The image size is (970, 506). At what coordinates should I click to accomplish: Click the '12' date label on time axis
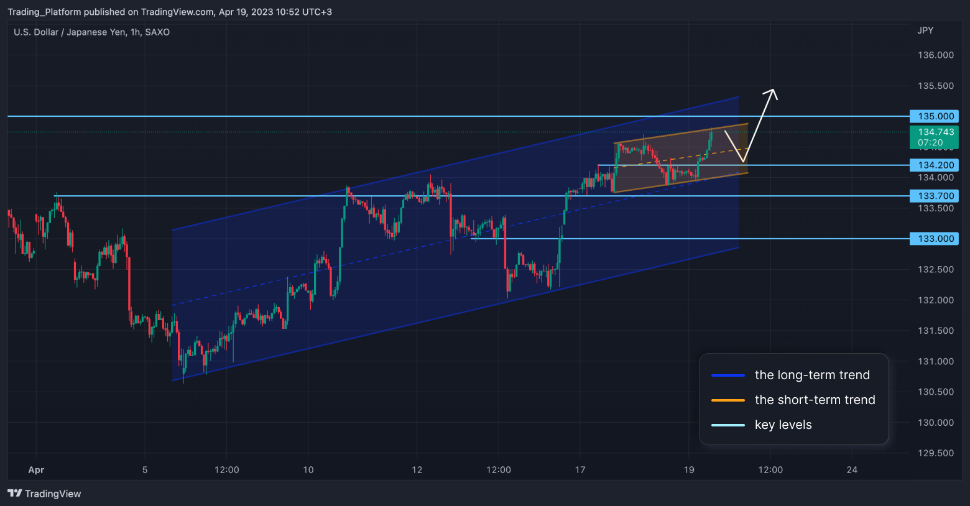coord(417,470)
